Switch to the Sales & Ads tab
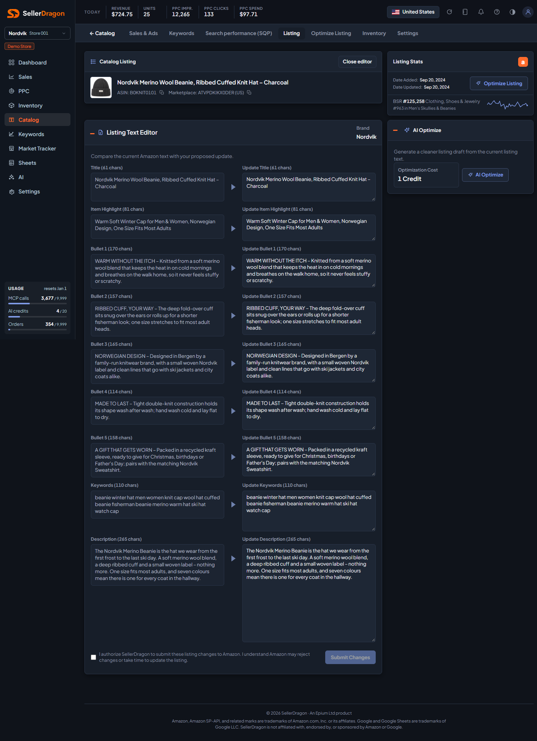 coord(144,33)
